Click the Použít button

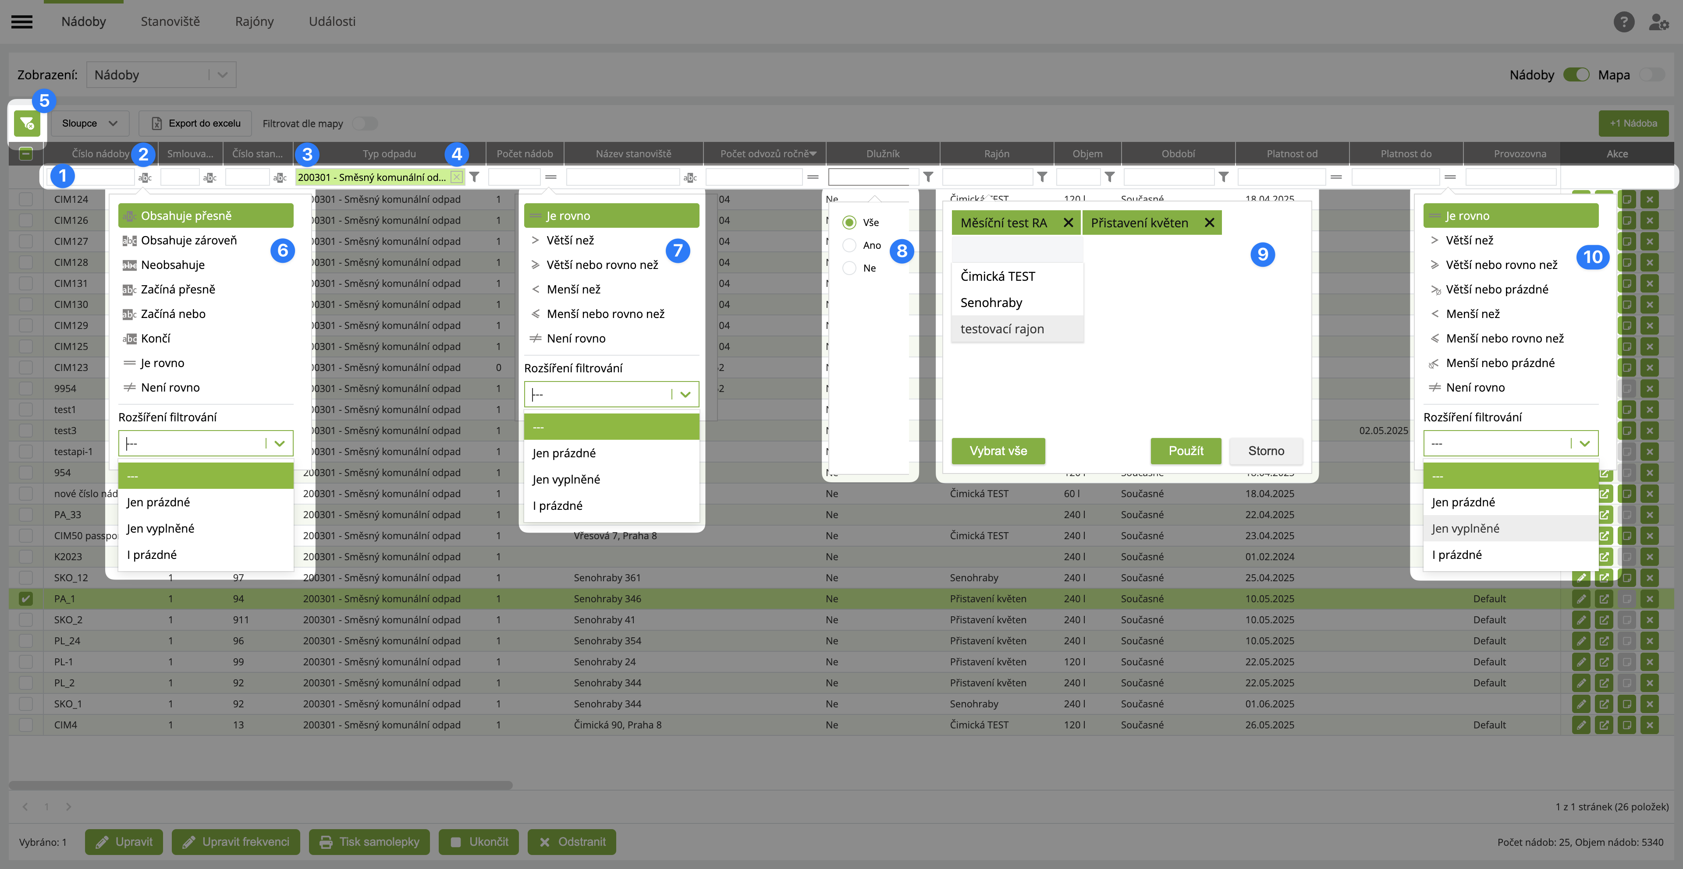pos(1185,451)
